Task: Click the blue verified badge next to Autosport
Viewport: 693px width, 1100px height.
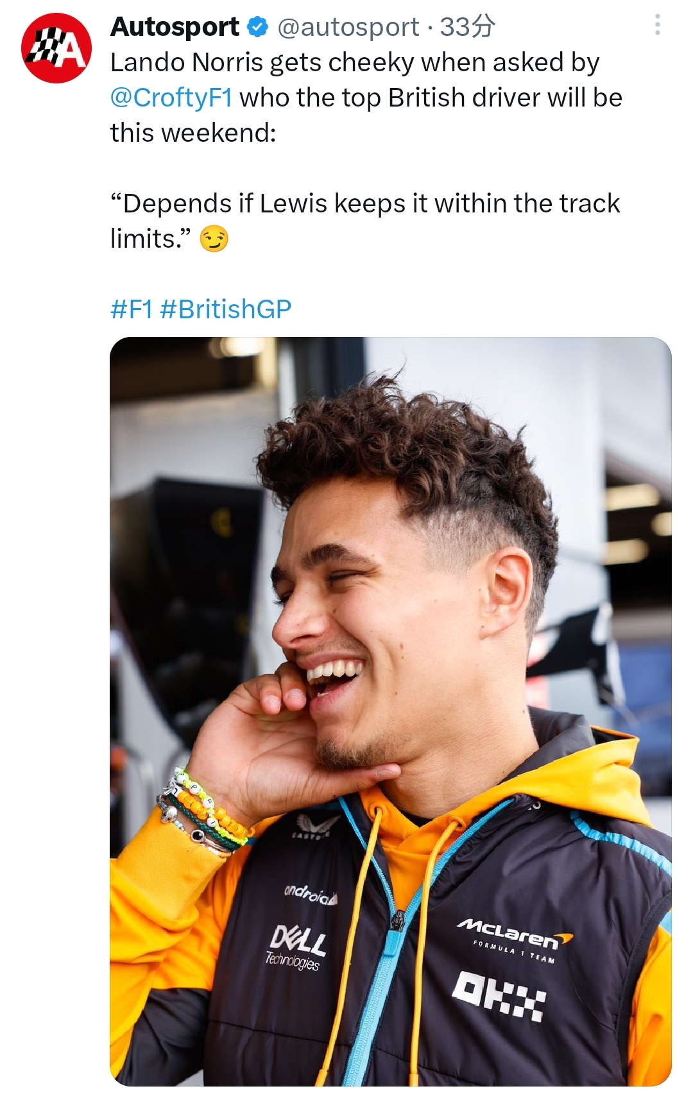Action: pyautogui.click(x=258, y=27)
